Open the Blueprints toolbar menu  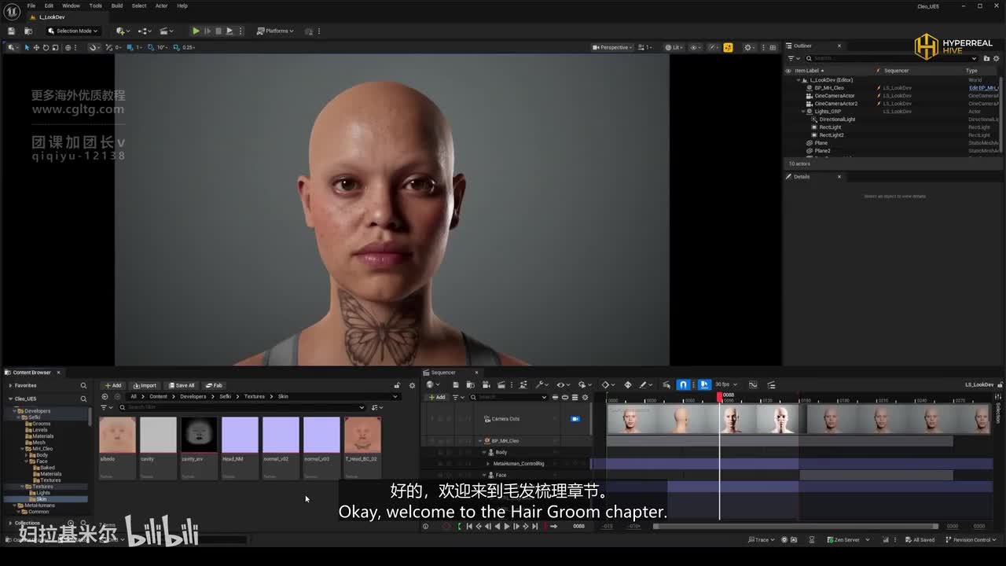point(145,31)
